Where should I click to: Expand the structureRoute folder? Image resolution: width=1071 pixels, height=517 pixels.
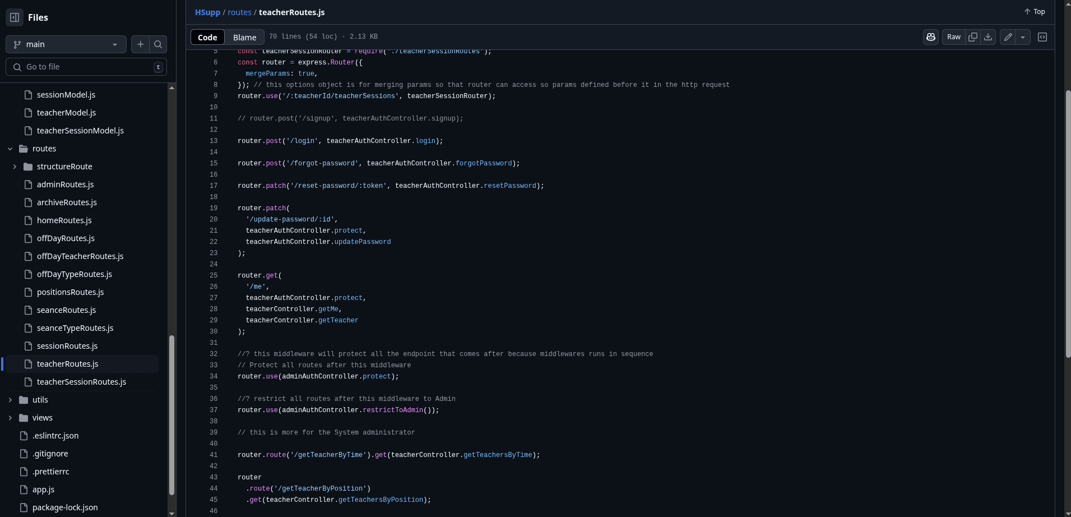pyautogui.click(x=15, y=167)
